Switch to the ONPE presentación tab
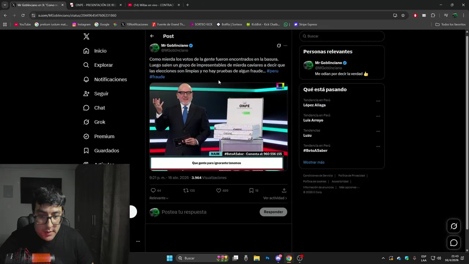 click(96, 5)
